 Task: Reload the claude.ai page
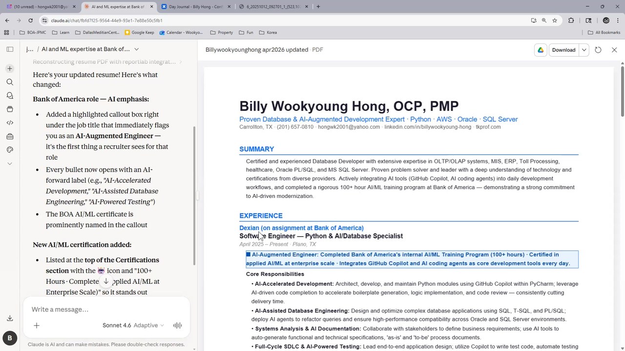(x=30, y=20)
